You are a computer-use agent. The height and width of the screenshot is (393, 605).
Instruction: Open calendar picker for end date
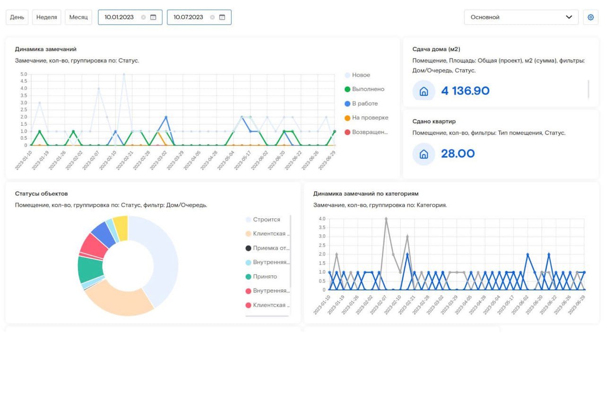click(x=222, y=17)
